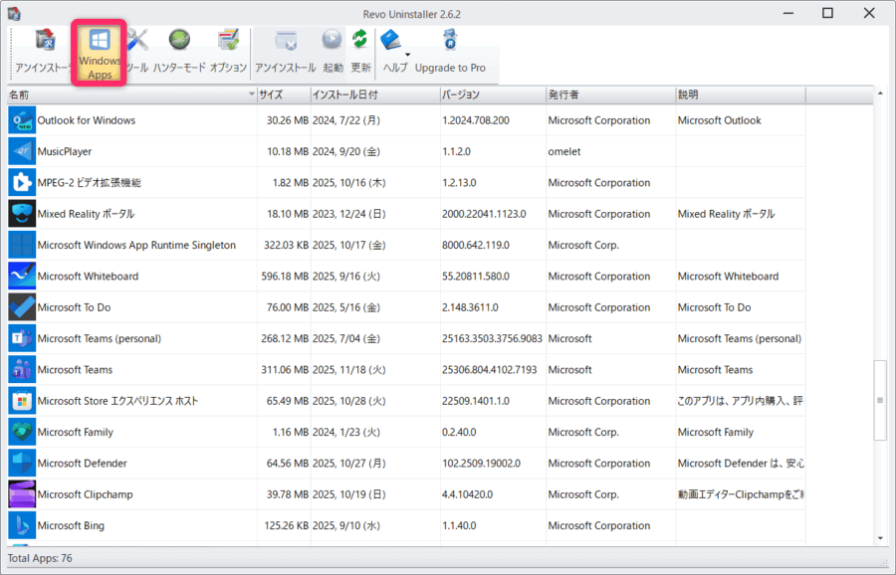Sort apps by the サイズ column
896x575 pixels.
coord(285,95)
